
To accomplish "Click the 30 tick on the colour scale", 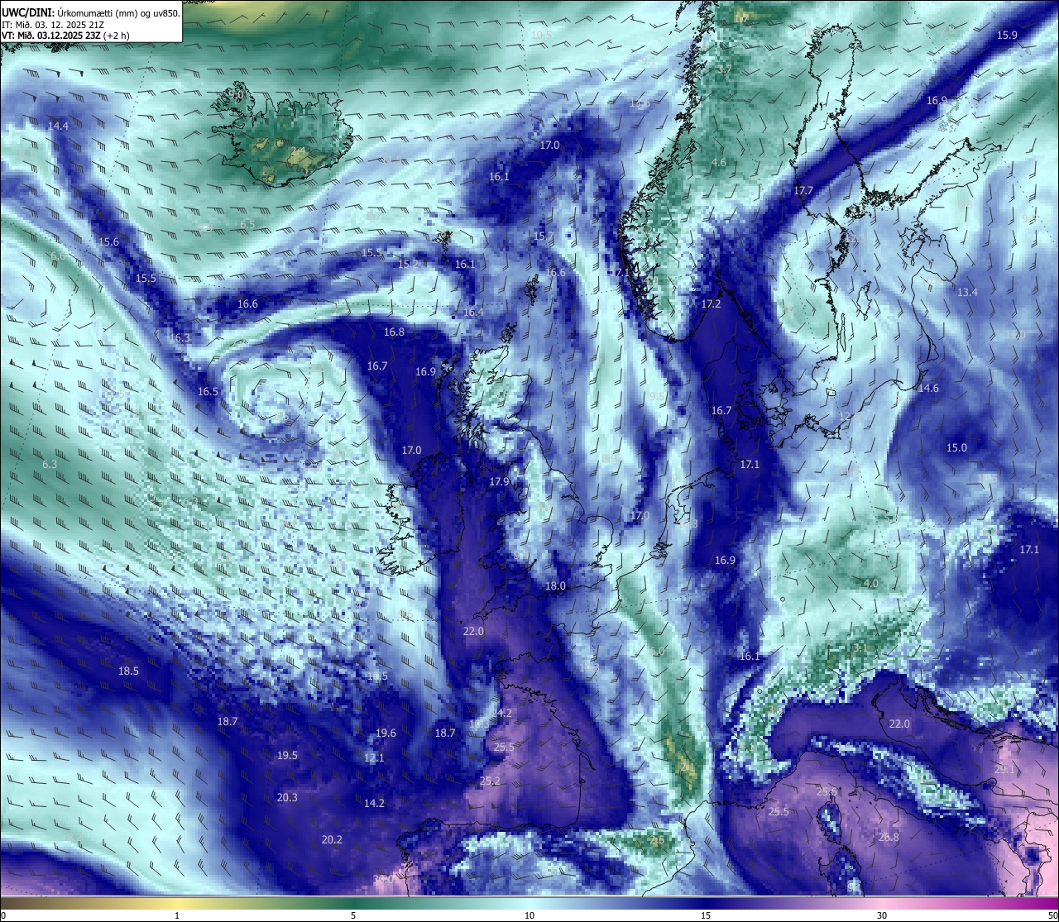I will coord(882,915).
